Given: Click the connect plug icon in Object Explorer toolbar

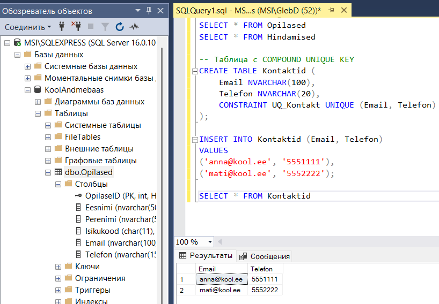Looking at the screenshot, I should pos(62,27).
